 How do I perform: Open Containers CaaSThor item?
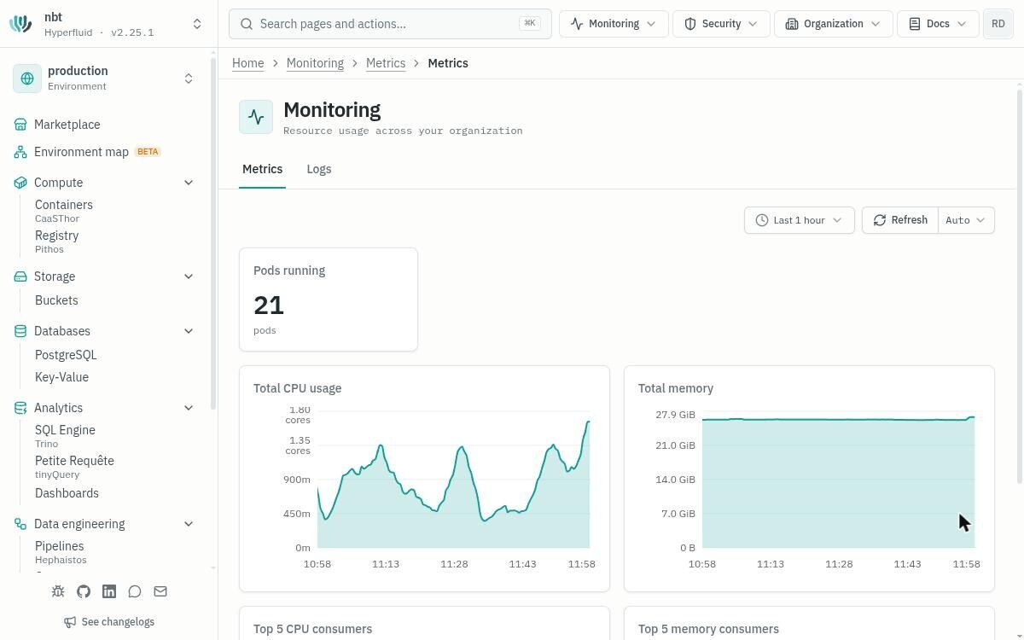(64, 211)
